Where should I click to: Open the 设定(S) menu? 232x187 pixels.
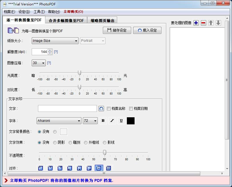click(24, 12)
